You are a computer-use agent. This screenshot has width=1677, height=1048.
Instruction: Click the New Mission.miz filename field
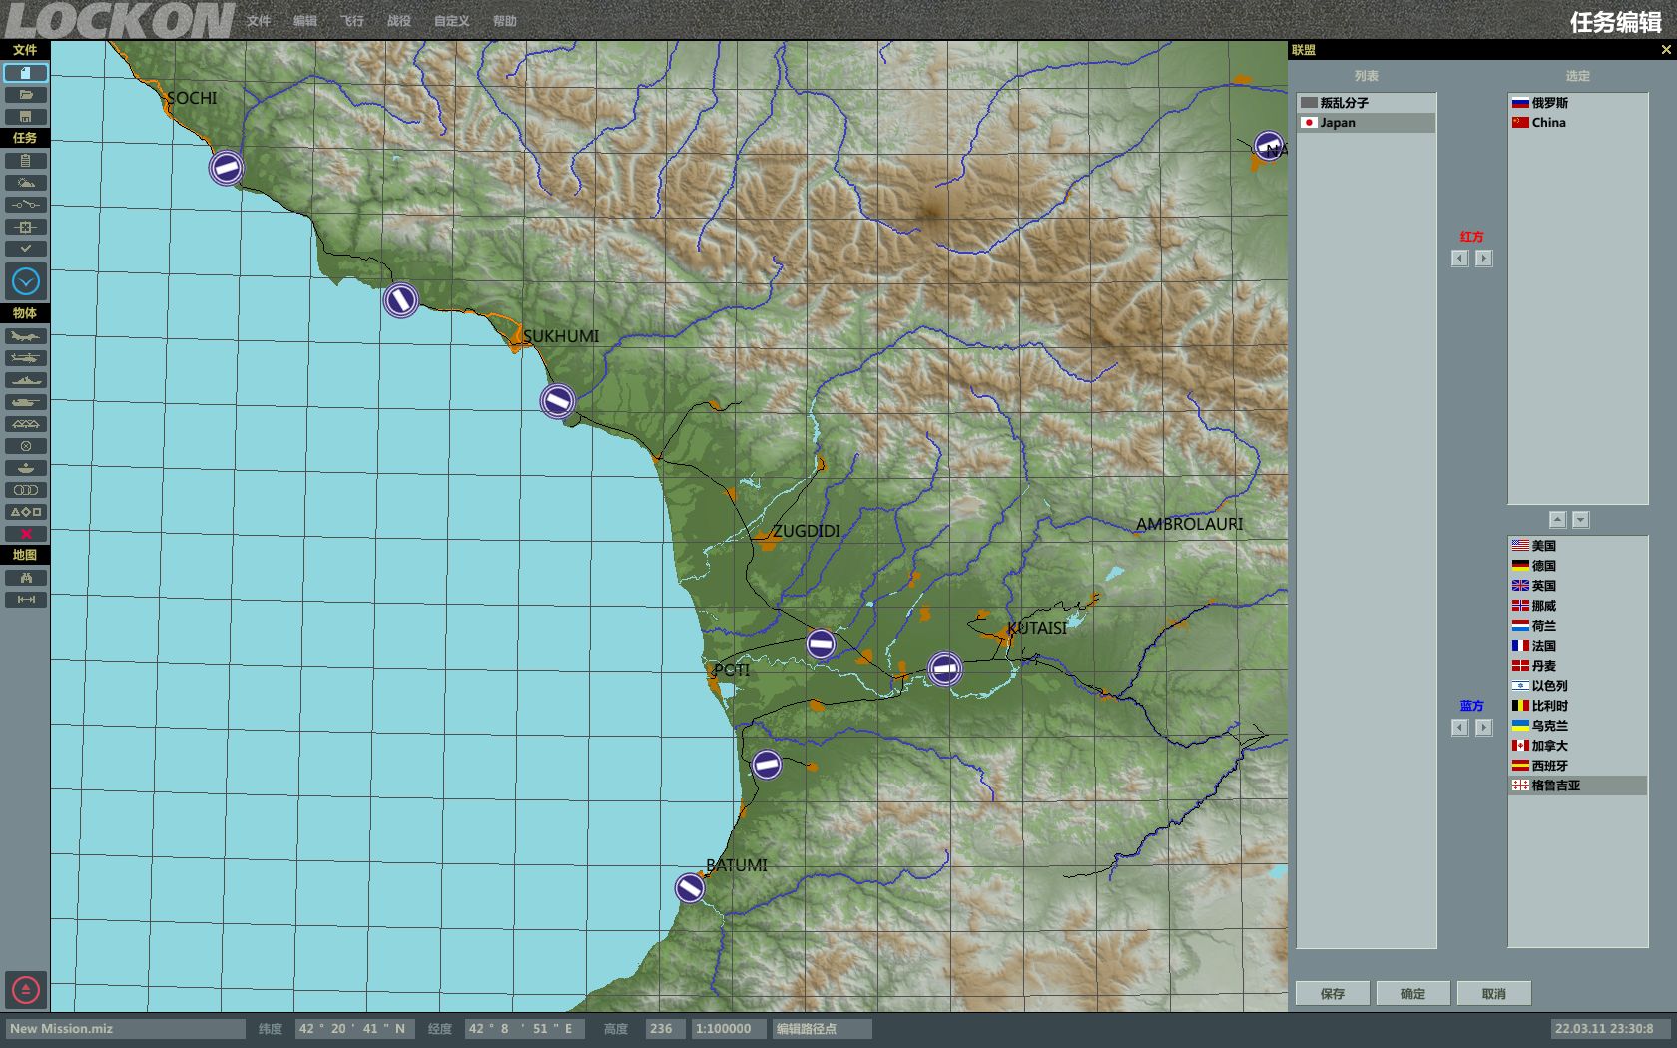coord(126,1029)
